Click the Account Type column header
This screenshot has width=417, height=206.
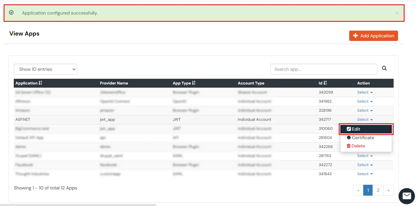251,83
